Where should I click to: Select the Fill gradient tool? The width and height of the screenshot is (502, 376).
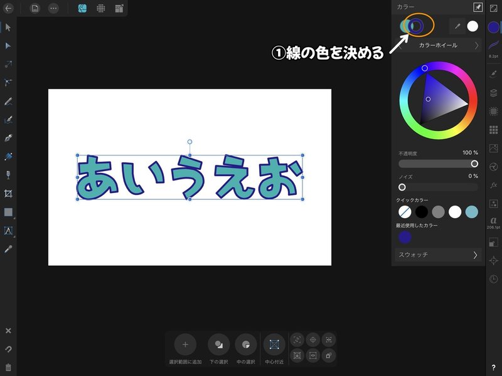8,156
